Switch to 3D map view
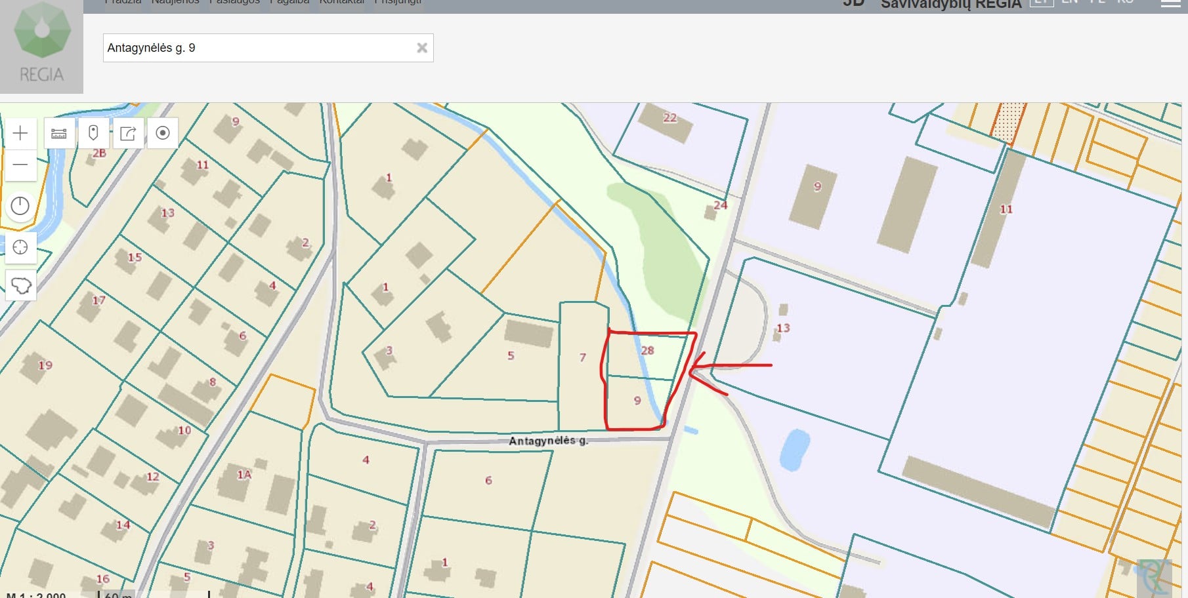 coord(853,3)
